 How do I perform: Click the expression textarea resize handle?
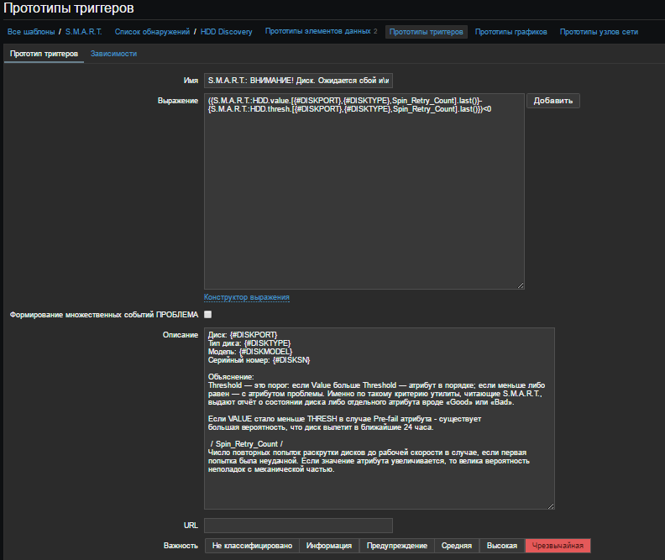pos(521,285)
